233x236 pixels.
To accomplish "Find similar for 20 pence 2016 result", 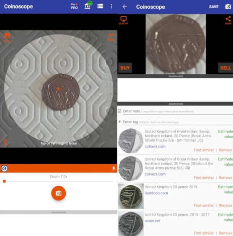I will [204, 205].
